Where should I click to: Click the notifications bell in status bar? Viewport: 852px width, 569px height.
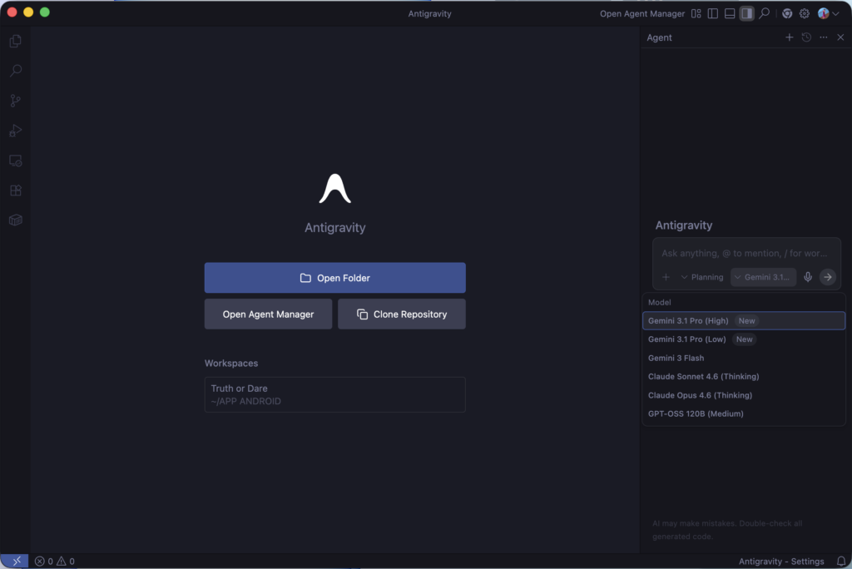coord(840,562)
